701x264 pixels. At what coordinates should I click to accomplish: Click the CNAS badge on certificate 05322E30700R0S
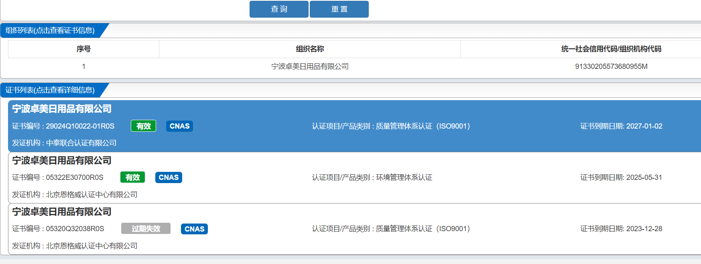click(x=169, y=177)
